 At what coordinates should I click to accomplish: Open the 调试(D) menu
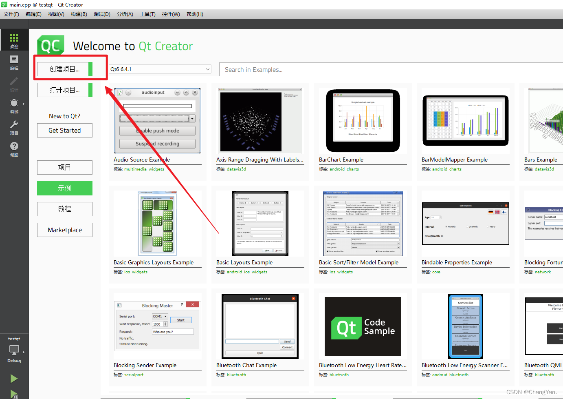[x=102, y=14]
